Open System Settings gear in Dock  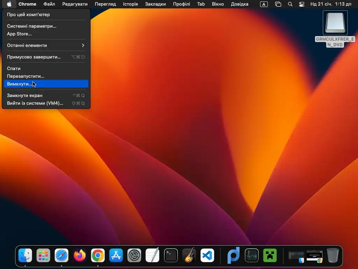[x=134, y=255]
